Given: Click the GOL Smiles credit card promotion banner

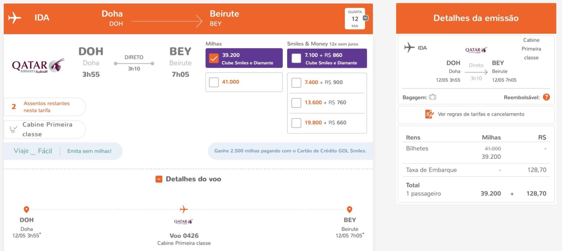Looking at the screenshot, I should pyautogui.click(x=290, y=151).
